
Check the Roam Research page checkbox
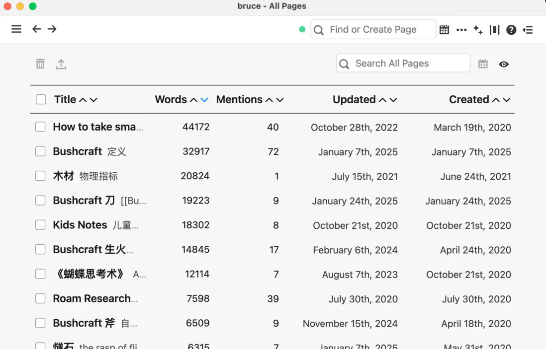click(x=40, y=299)
